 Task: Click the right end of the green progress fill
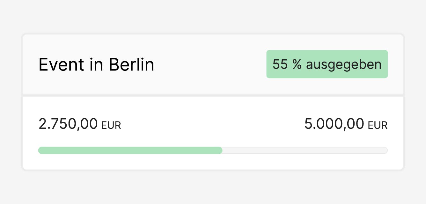click(220, 150)
